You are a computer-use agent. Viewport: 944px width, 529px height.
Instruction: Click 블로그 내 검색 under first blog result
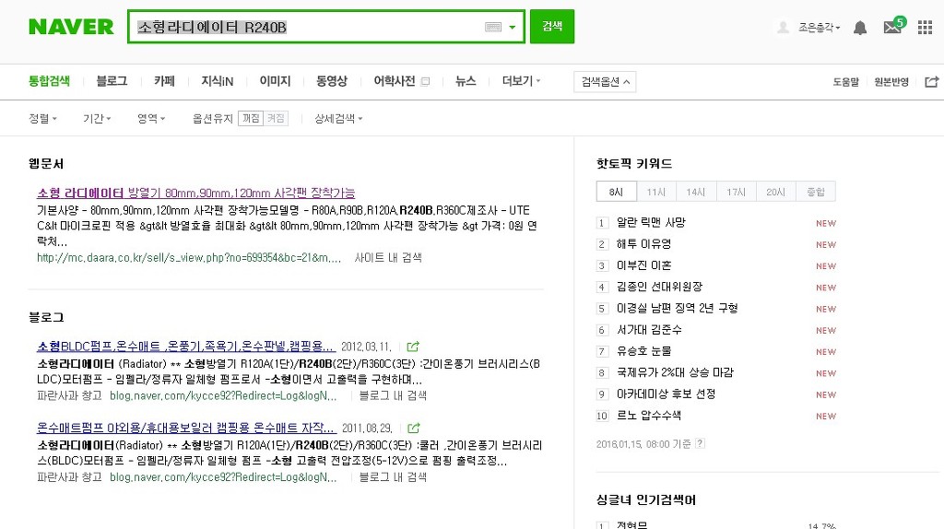393,395
